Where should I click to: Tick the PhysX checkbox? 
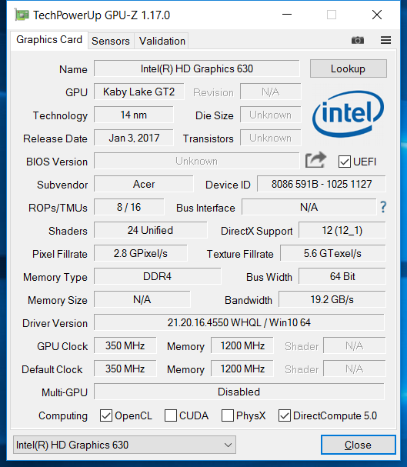click(x=228, y=415)
